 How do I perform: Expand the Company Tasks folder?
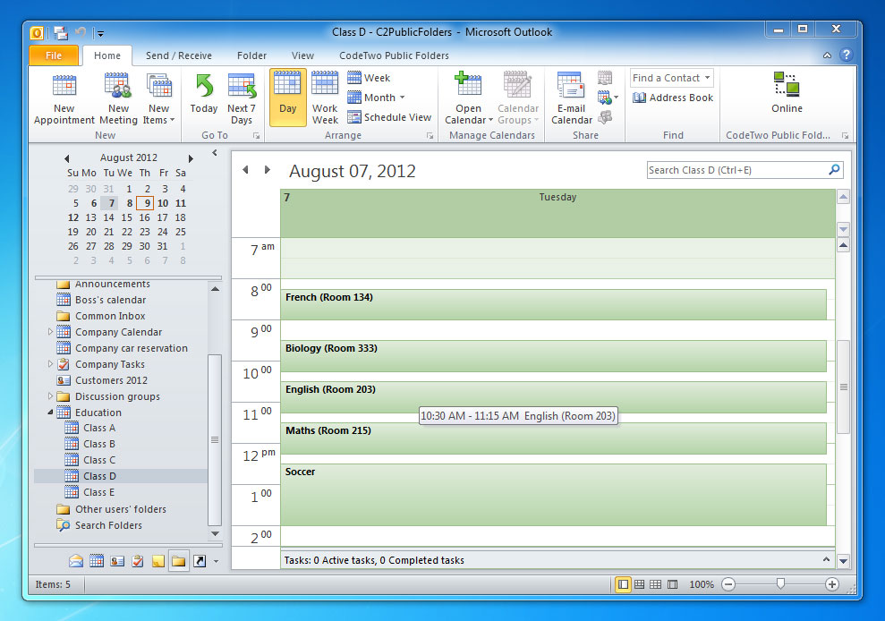(x=50, y=364)
